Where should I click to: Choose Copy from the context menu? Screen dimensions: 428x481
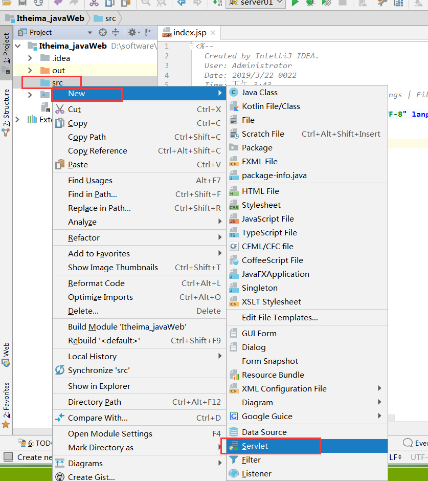139,123
